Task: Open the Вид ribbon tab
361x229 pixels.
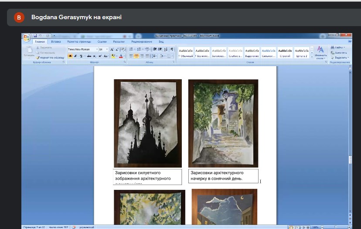Action: coord(161,42)
